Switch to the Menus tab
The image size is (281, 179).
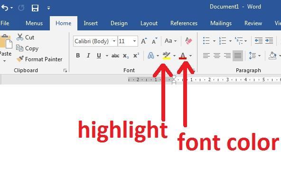34,23
